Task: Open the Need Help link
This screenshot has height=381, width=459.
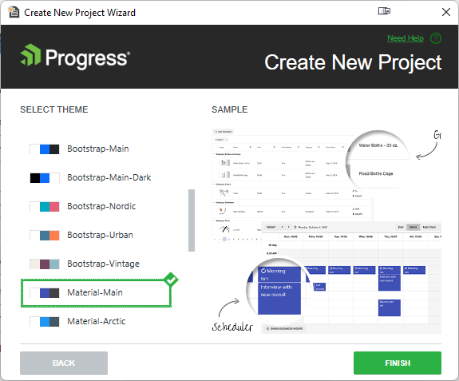Action: [x=406, y=38]
